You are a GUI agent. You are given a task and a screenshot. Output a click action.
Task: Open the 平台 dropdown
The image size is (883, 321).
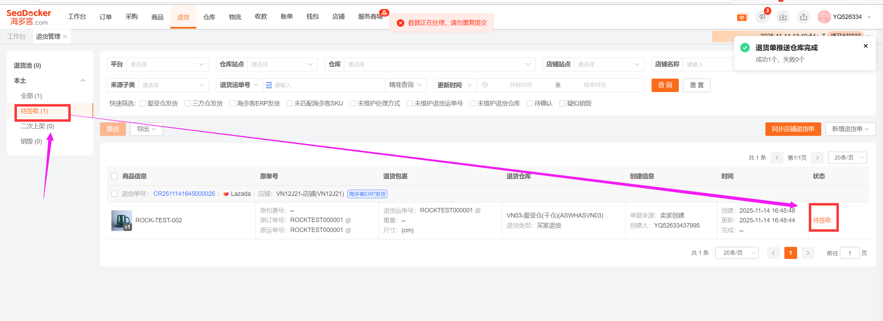[167, 64]
